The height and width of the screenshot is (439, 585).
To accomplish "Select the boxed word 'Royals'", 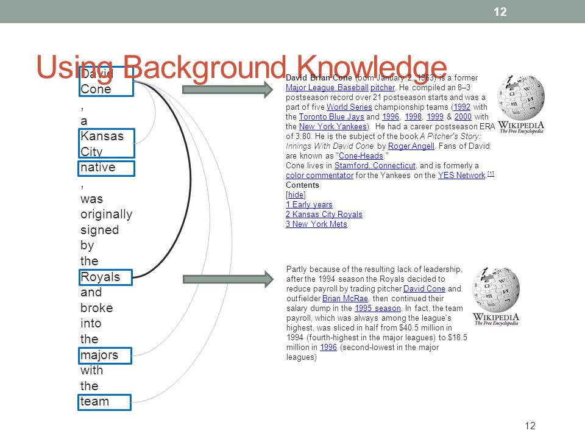I will click(x=105, y=277).
